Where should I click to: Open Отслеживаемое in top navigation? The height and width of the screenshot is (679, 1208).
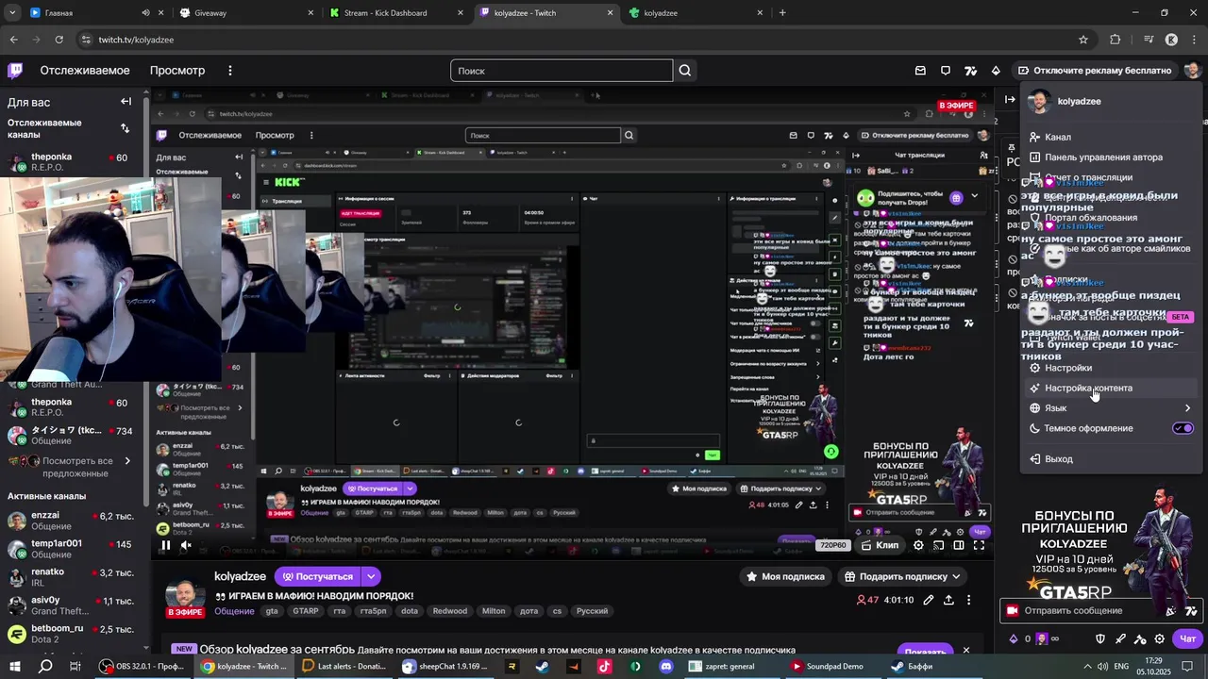[x=84, y=71]
